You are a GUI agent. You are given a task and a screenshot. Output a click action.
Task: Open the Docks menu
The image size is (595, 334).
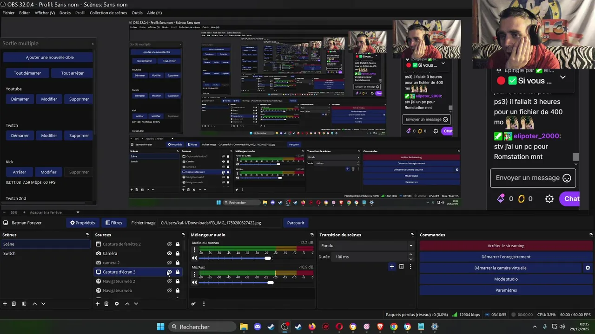click(65, 13)
